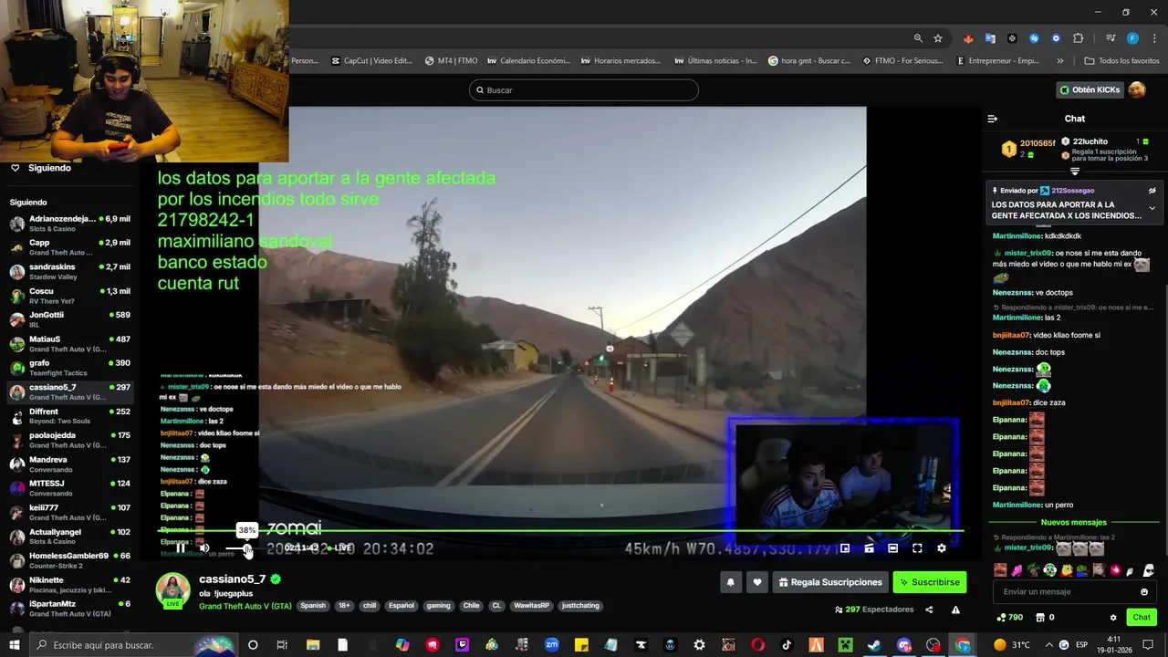
Task: Click the Nuevos mensajes indicator
Action: pos(1074,523)
